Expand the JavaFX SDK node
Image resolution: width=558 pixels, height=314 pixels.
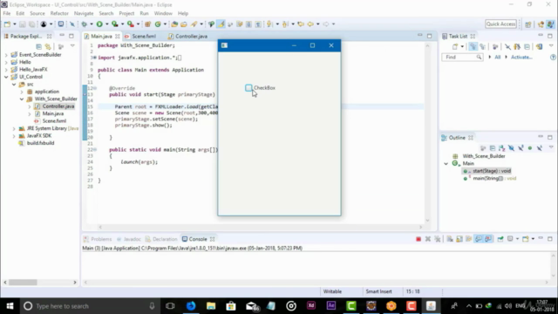(14, 136)
